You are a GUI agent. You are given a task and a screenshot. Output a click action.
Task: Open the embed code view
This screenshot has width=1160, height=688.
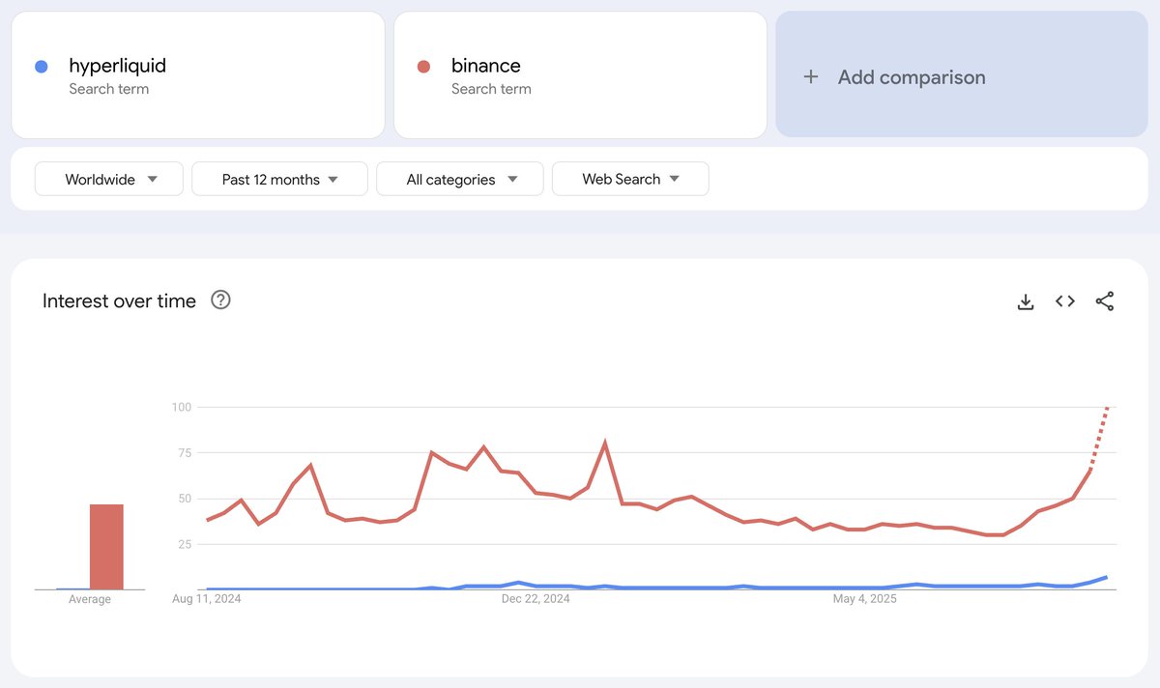tap(1064, 301)
